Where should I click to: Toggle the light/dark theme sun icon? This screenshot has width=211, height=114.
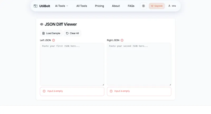(143, 6)
